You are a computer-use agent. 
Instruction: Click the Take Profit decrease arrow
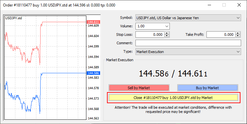coord(238,36)
